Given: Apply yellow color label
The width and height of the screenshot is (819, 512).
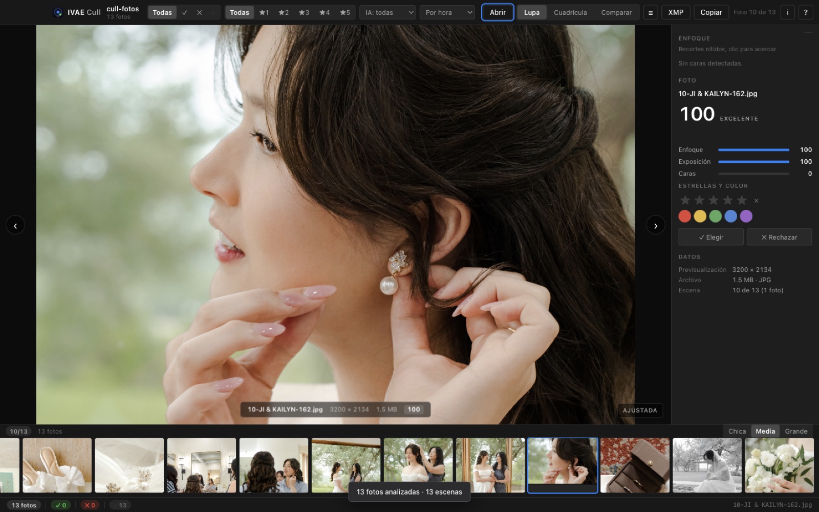Looking at the screenshot, I should pyautogui.click(x=700, y=216).
